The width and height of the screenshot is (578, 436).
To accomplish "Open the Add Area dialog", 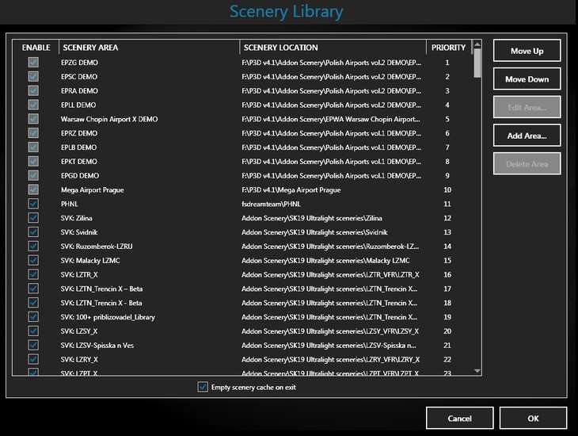I will point(527,136).
